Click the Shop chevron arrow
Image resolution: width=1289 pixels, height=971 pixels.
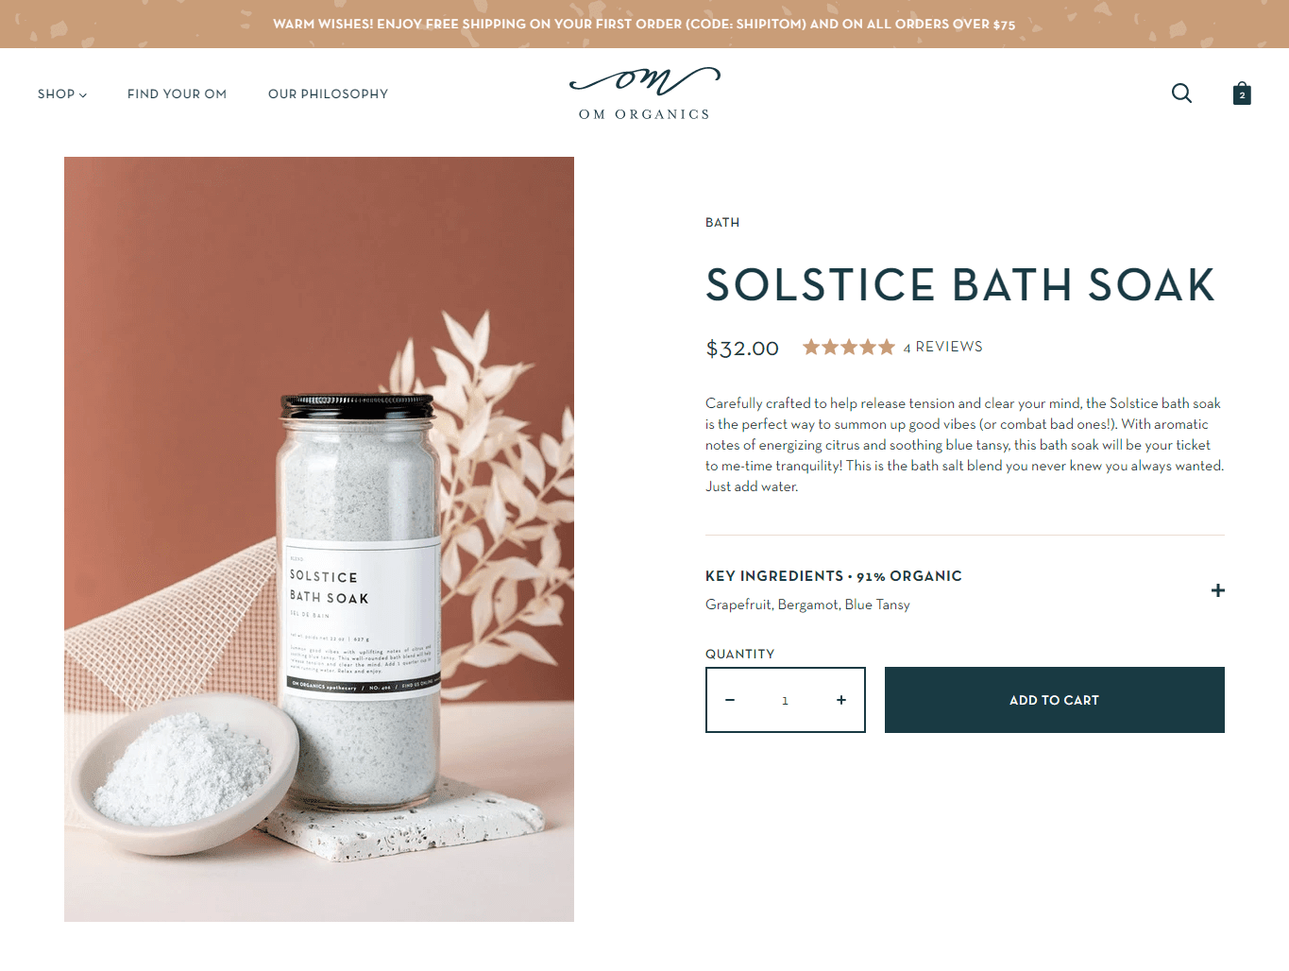click(x=83, y=94)
